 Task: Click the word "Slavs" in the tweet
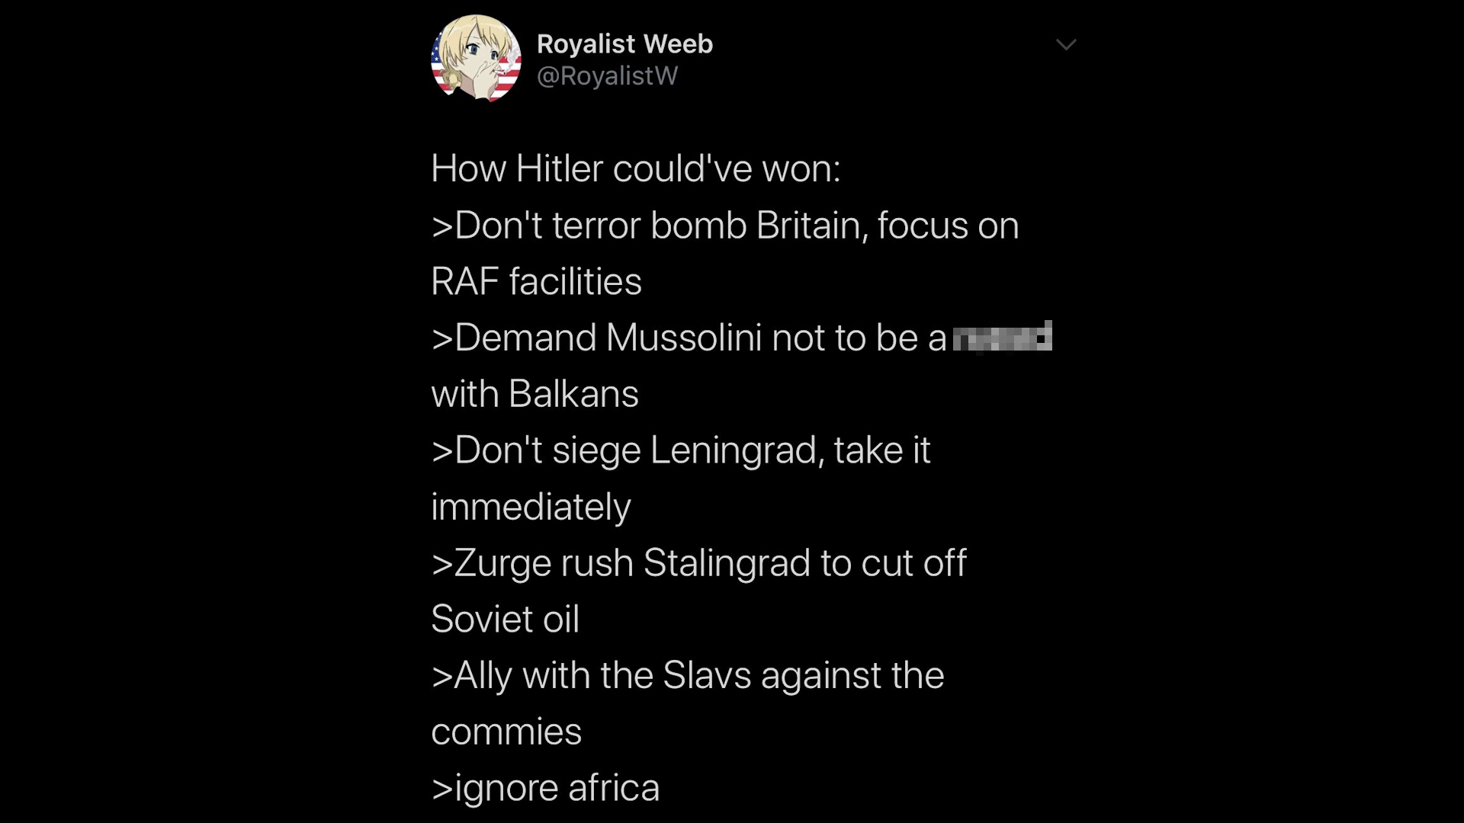(x=707, y=675)
